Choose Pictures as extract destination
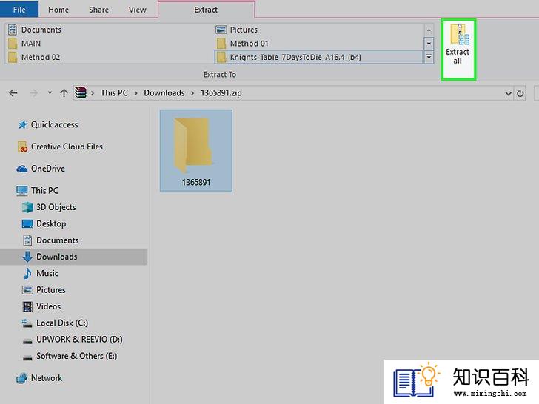This screenshot has width=539, height=404. [237, 30]
